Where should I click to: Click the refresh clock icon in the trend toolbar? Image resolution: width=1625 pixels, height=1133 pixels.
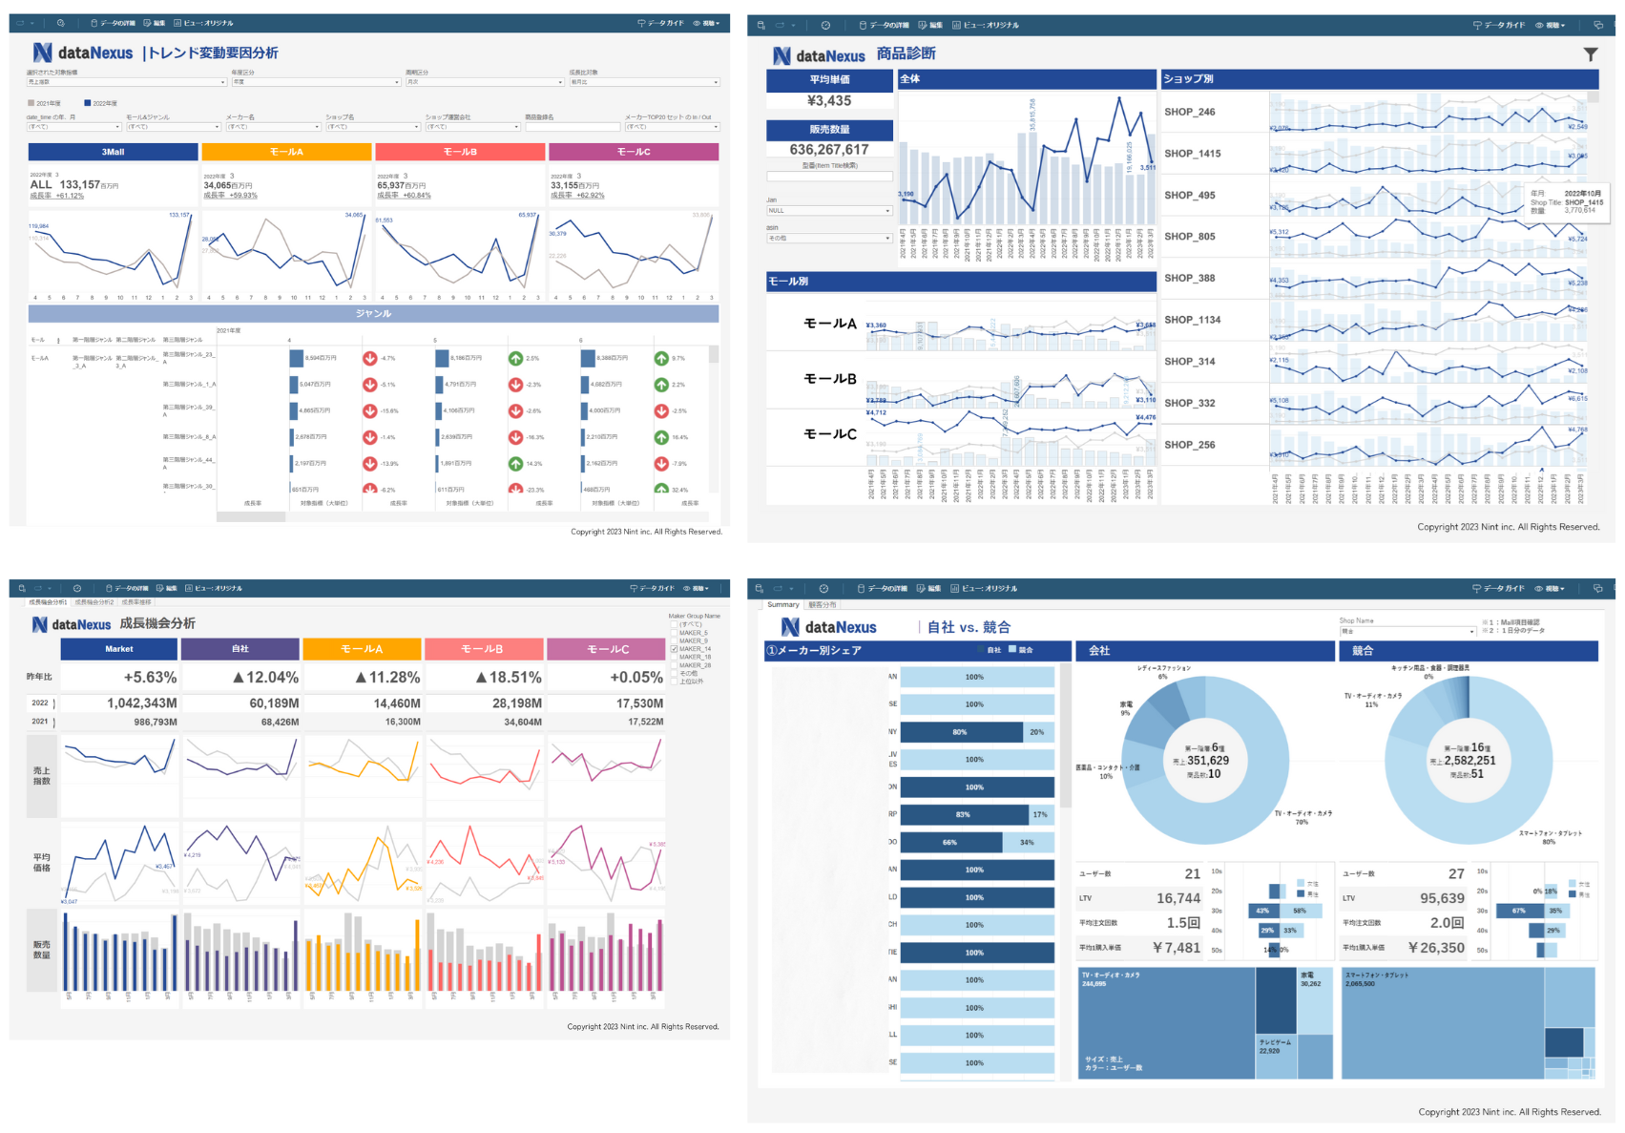click(x=60, y=23)
